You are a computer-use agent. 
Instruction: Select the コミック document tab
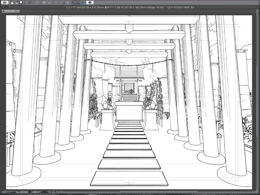coord(11,11)
